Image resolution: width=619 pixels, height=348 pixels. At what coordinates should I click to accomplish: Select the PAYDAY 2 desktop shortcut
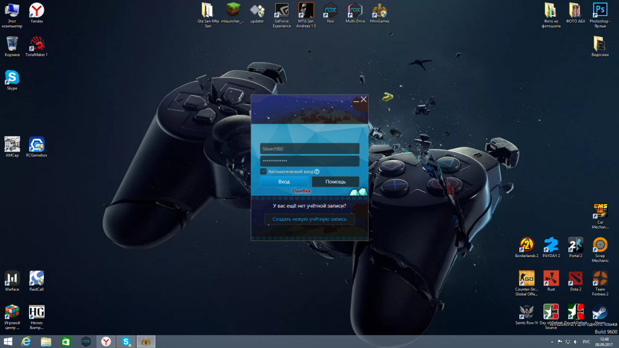(551, 245)
